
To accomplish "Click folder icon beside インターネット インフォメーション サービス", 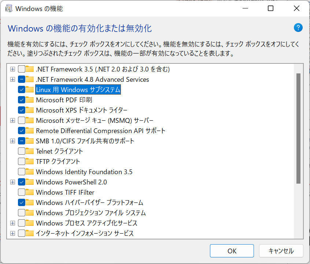I will 30,233.
